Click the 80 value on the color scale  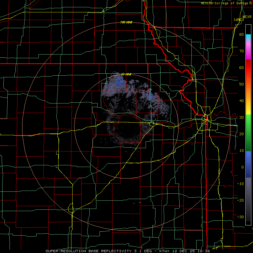point(241,34)
